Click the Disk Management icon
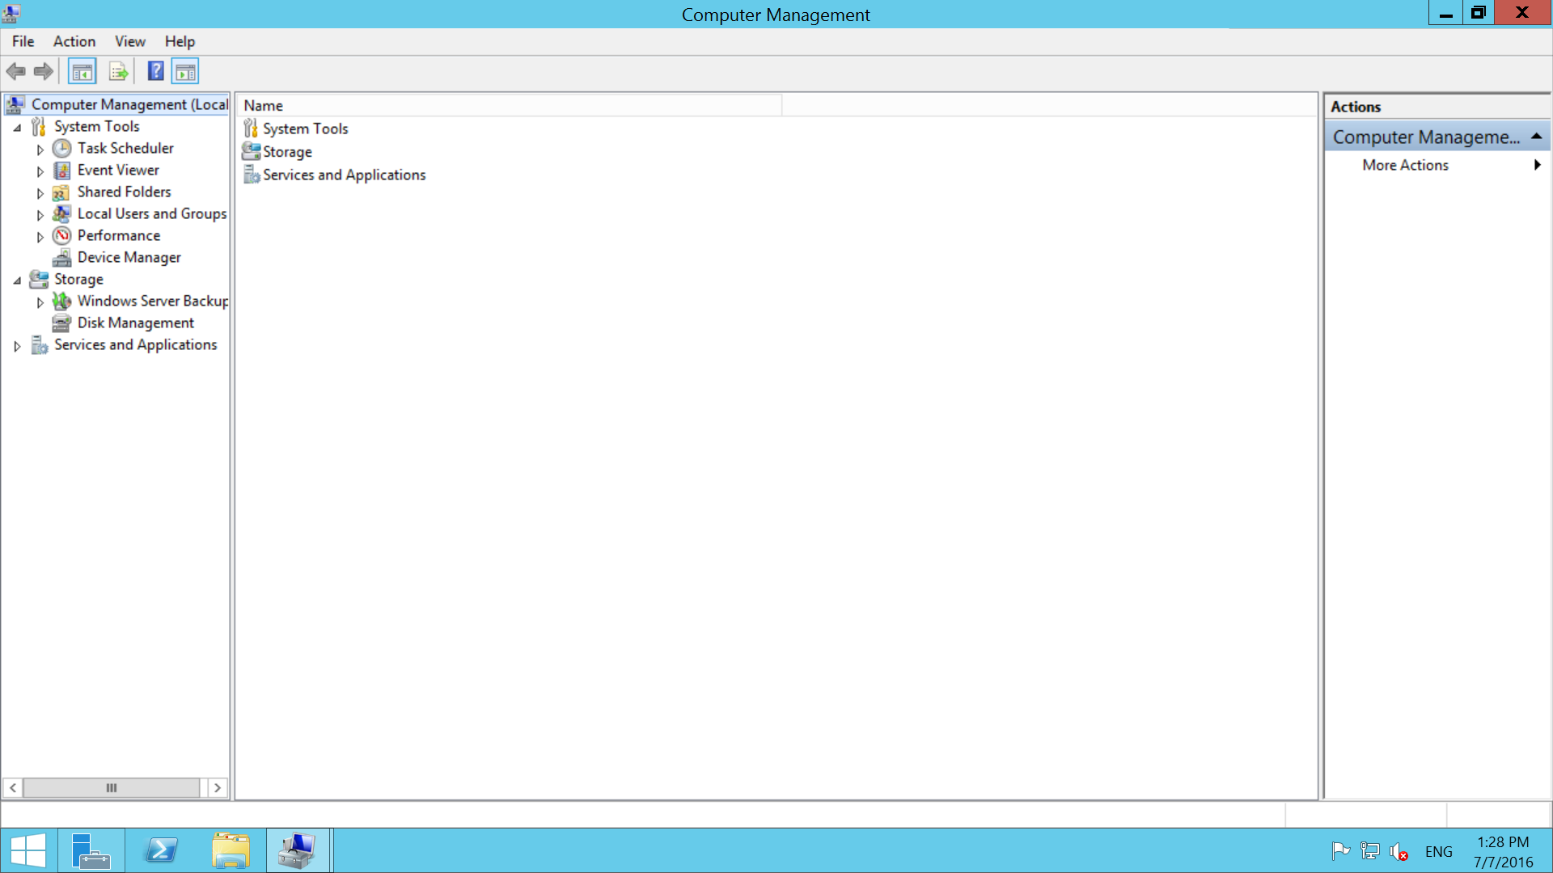This screenshot has height=873, width=1553. 61,323
